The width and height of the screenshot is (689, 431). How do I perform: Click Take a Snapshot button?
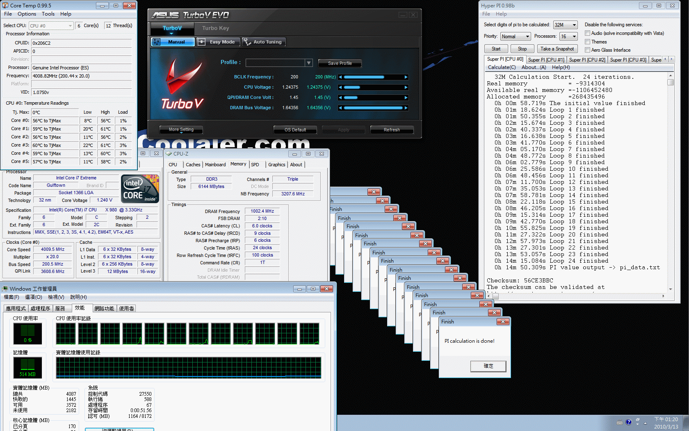557,49
